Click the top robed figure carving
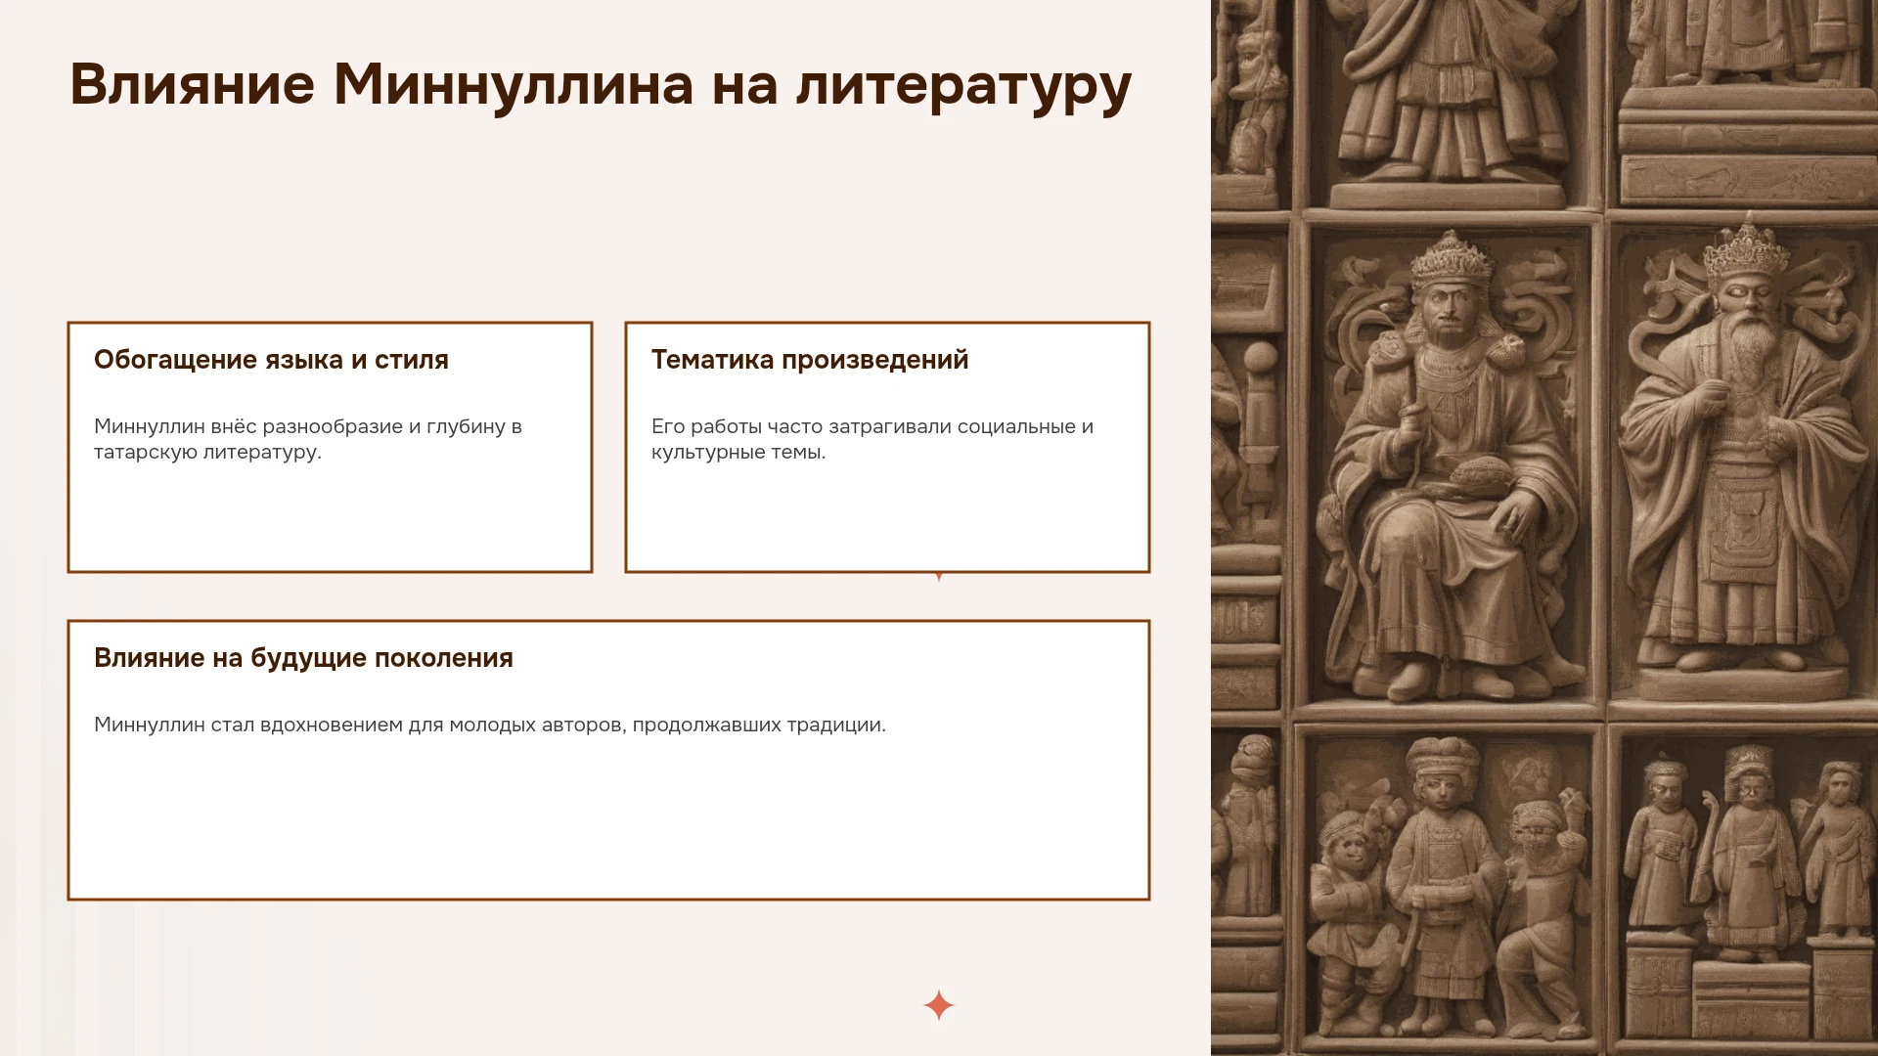The image size is (1878, 1056). pyautogui.click(x=1448, y=98)
